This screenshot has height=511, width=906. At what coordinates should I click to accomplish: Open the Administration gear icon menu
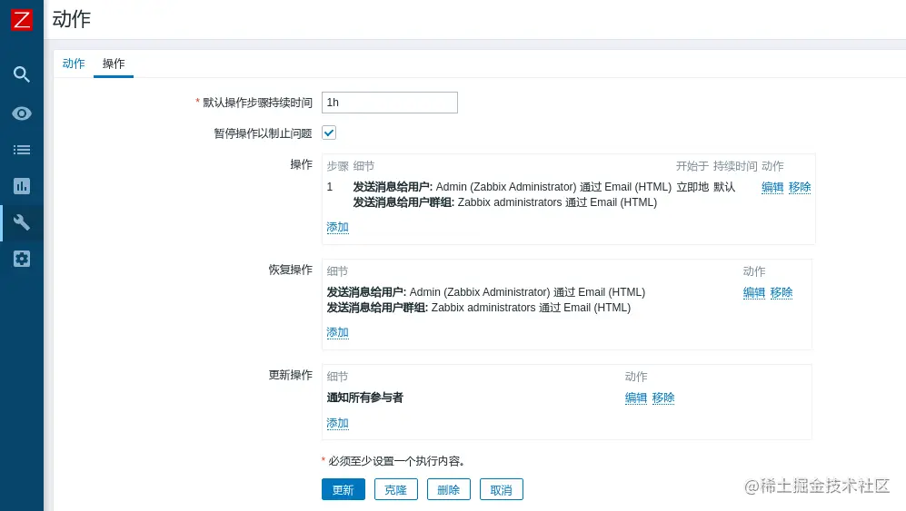point(22,259)
